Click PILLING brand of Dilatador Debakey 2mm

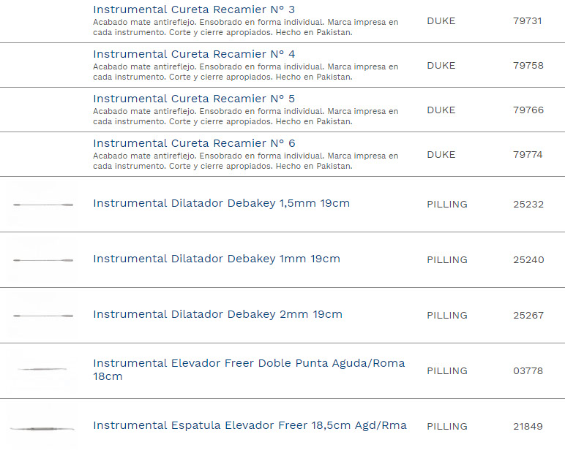[x=446, y=316]
